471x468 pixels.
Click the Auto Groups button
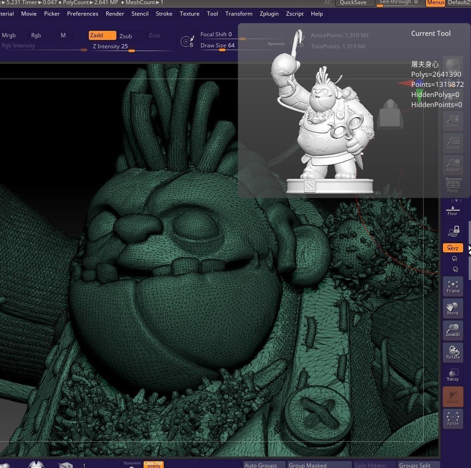pos(264,465)
